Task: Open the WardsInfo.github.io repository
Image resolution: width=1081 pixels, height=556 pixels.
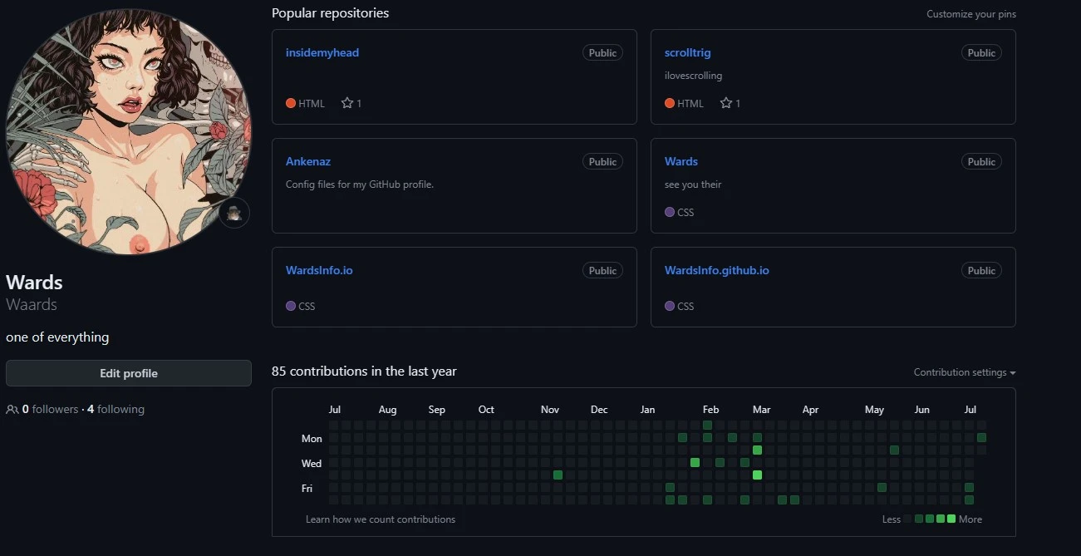Action: pyautogui.click(x=716, y=270)
